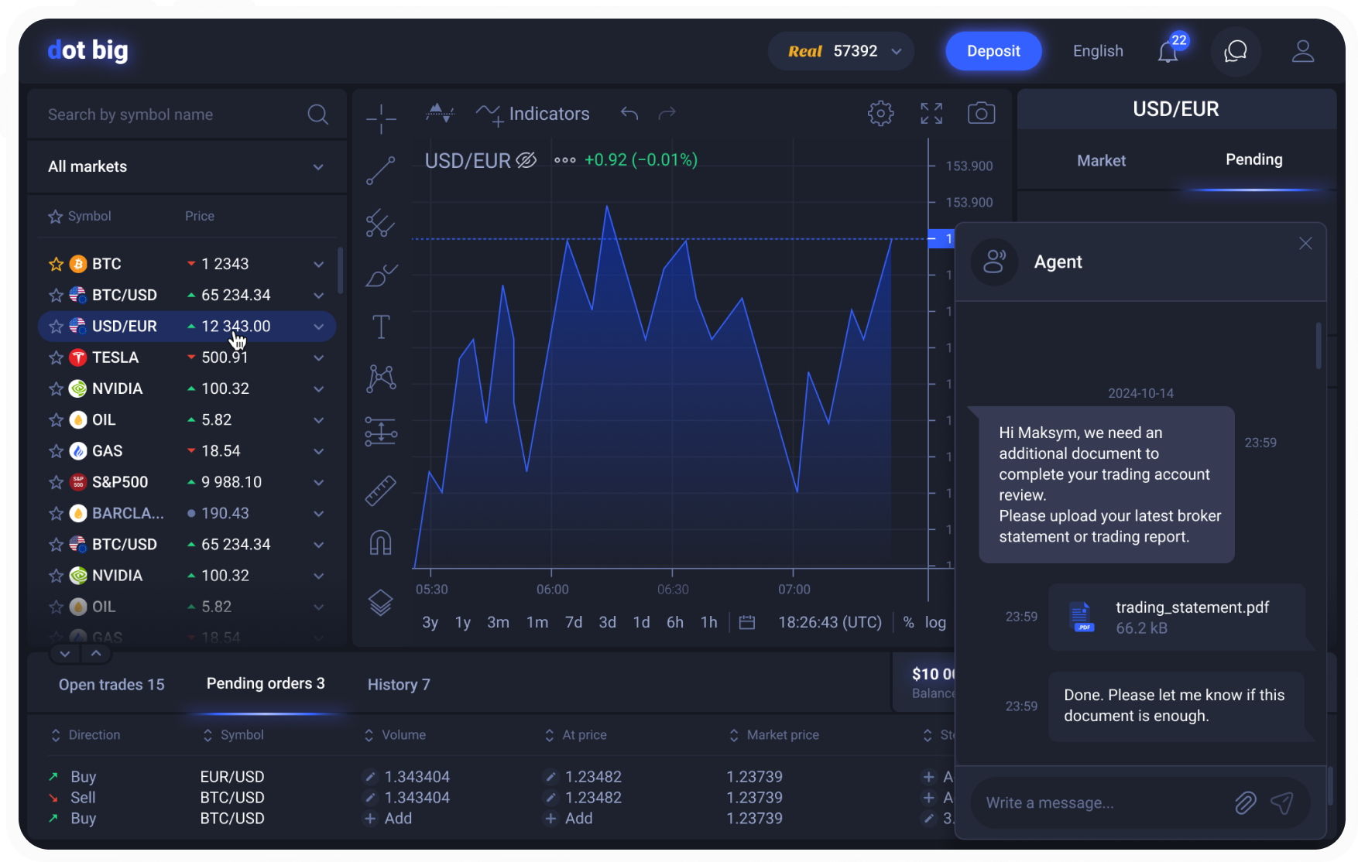Take chart snapshot with camera icon

tap(981, 113)
